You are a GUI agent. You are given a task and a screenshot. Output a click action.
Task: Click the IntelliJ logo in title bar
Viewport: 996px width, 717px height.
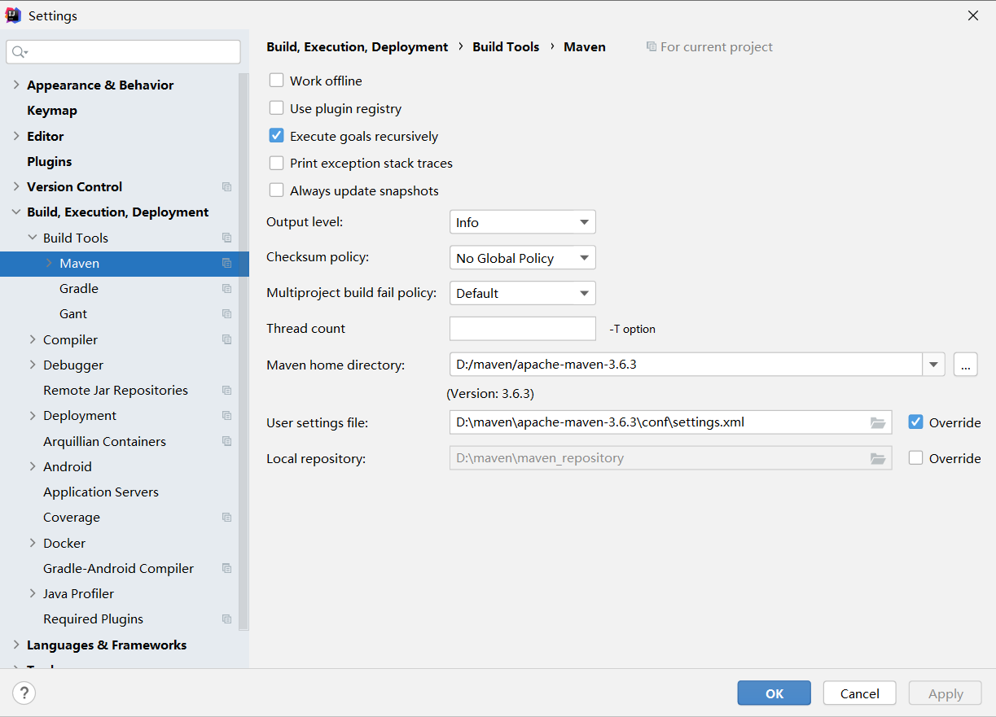coord(13,15)
